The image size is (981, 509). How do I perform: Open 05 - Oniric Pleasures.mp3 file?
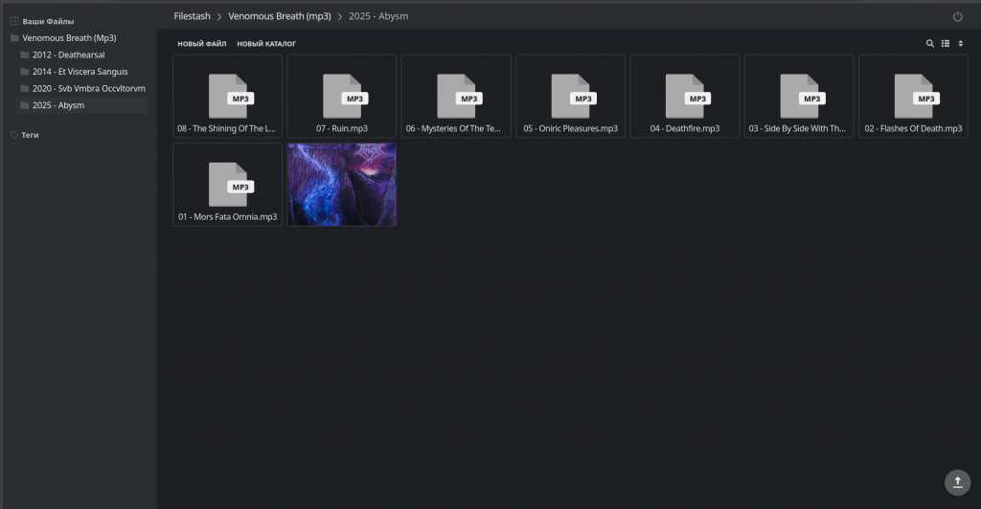click(571, 97)
